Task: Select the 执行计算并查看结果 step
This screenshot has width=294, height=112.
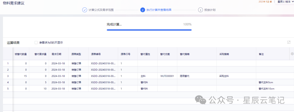Action: click(159, 10)
